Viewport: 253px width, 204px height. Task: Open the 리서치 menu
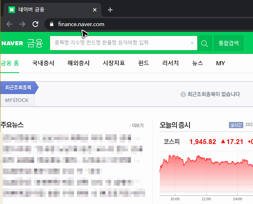point(170,63)
